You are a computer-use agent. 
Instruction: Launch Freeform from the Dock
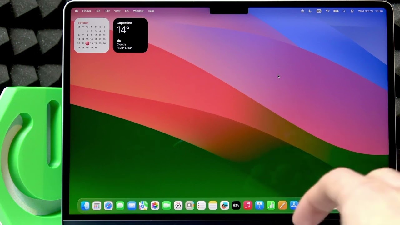click(224, 205)
